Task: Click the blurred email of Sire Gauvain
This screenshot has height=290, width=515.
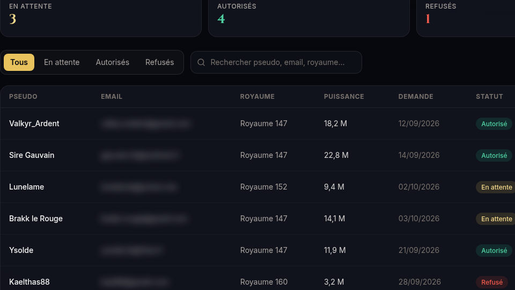Action: 140,155
